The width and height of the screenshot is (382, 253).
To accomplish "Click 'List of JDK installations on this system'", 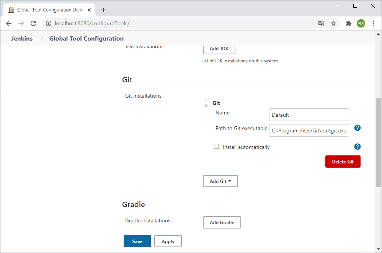I will [x=240, y=61].
